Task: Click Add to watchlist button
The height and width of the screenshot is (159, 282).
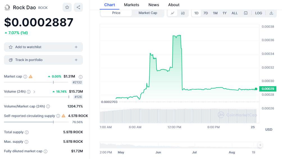Action: click(43, 47)
